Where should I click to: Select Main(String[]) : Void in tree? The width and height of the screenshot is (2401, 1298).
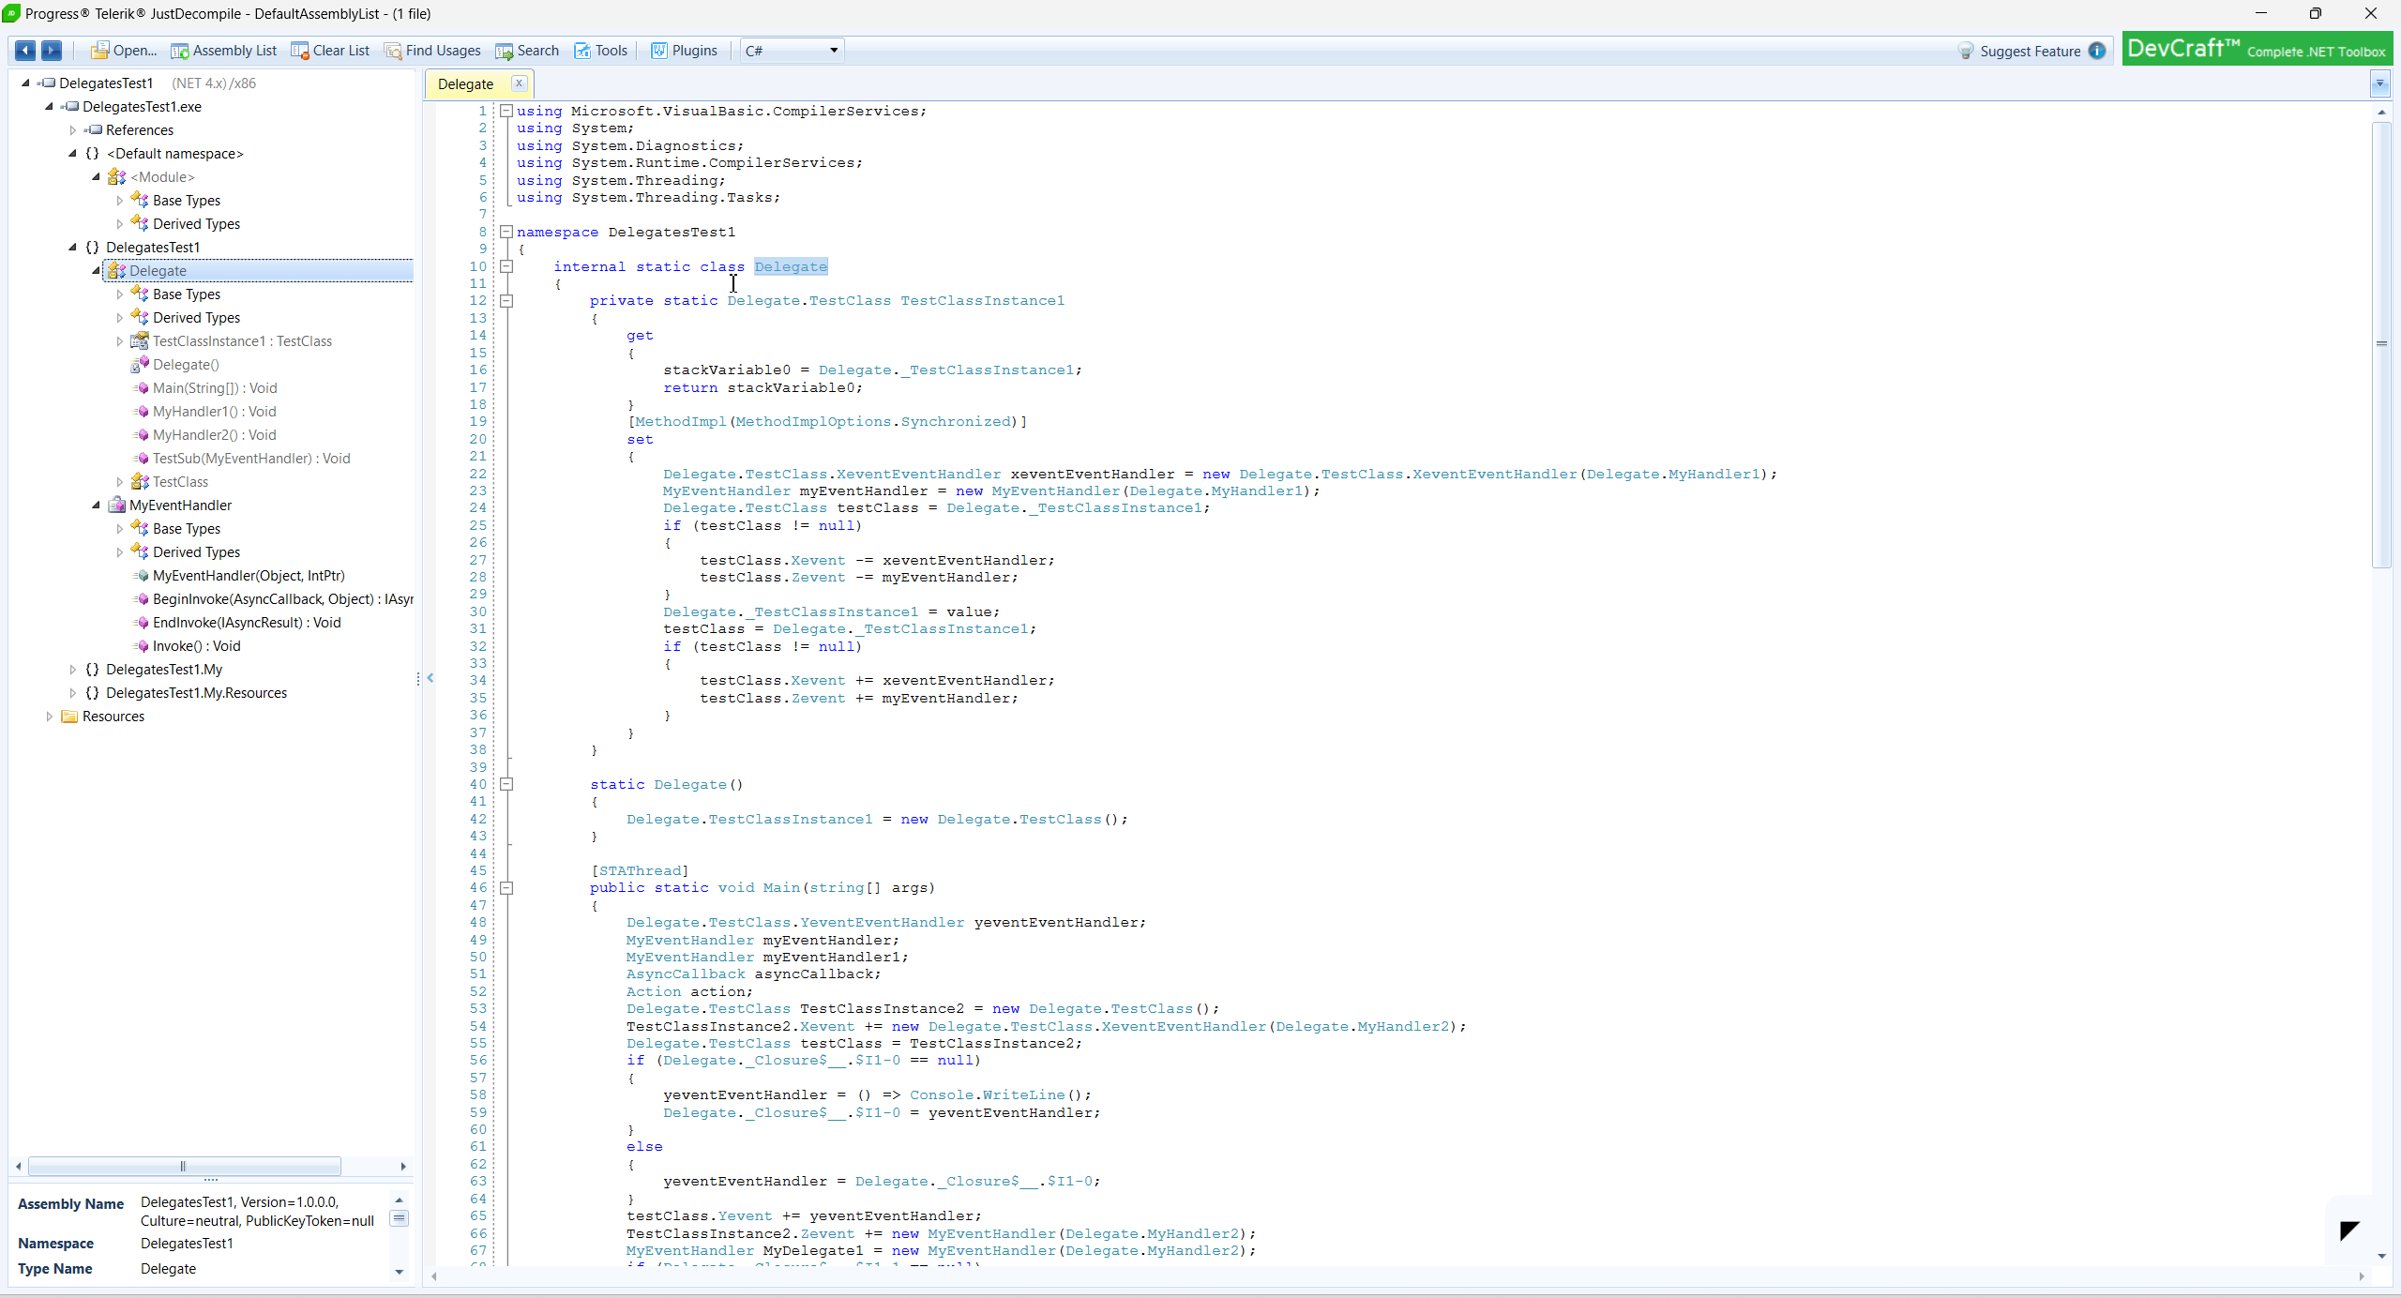tap(215, 388)
